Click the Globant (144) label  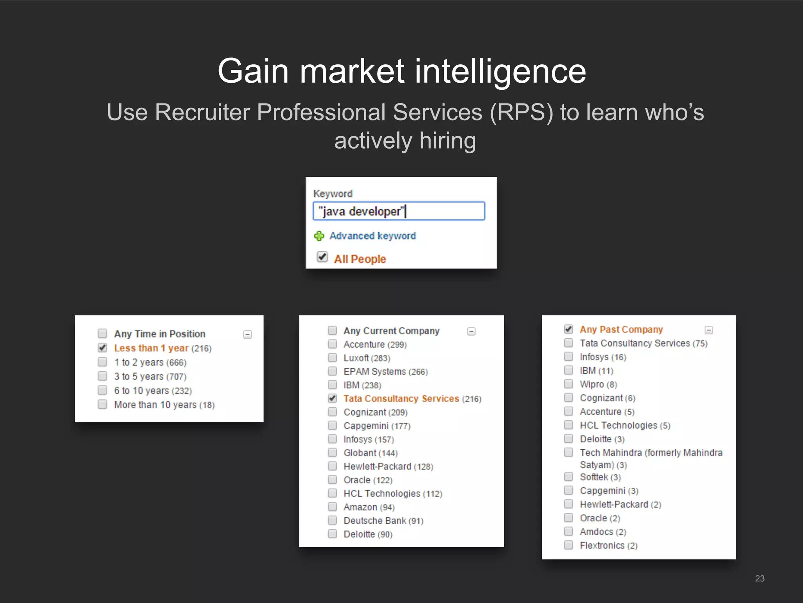pos(371,453)
